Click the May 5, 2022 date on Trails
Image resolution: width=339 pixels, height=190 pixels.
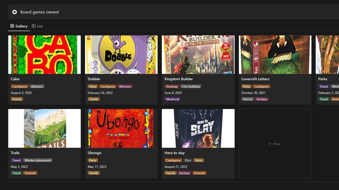[x=19, y=167]
